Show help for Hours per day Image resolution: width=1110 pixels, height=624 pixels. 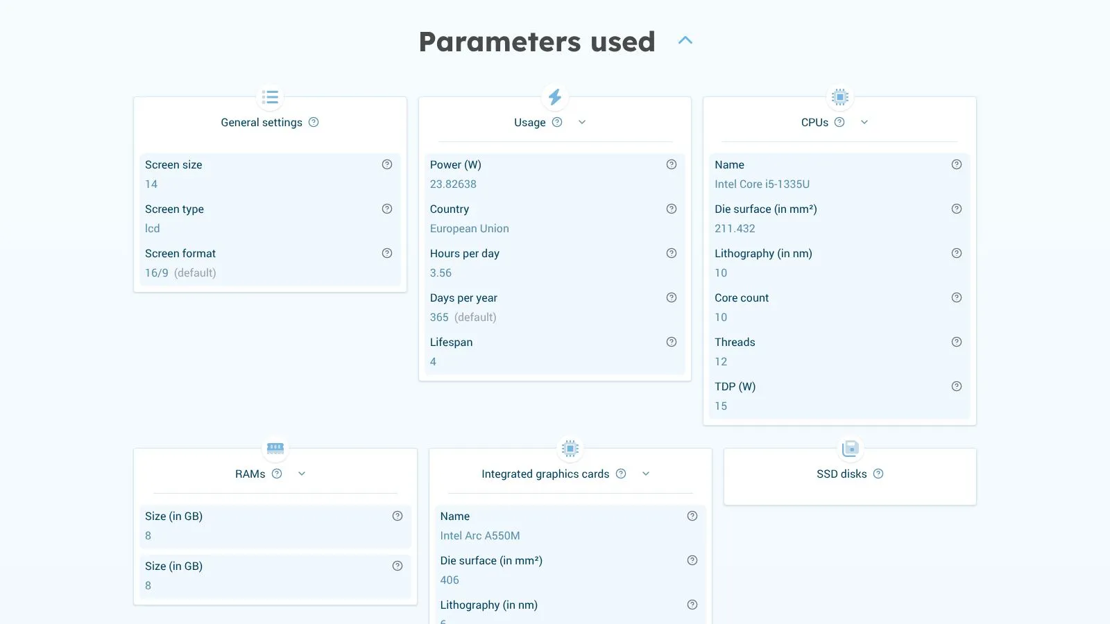672,253
